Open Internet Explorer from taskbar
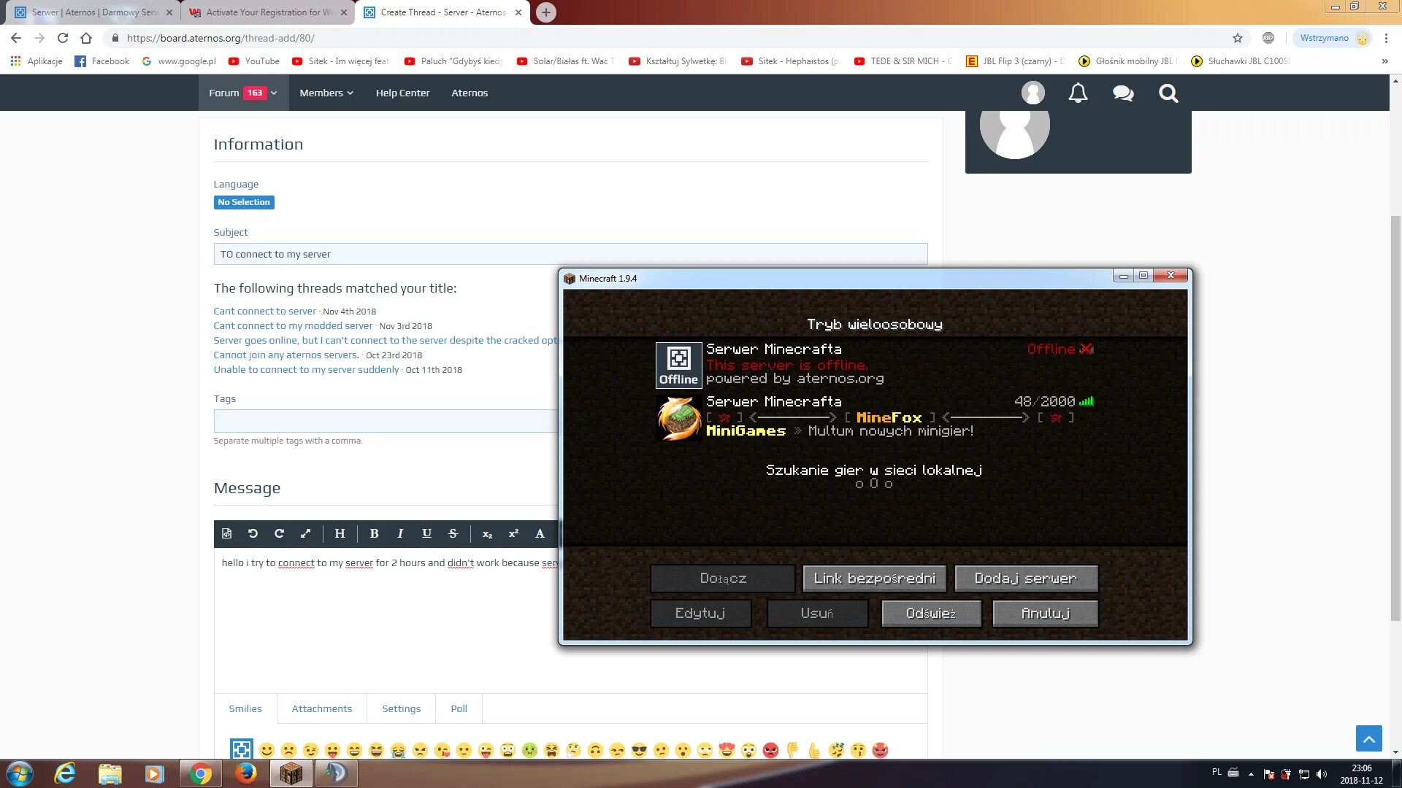 [65, 773]
